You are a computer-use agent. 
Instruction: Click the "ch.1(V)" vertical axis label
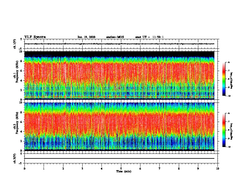[x=15, y=44]
